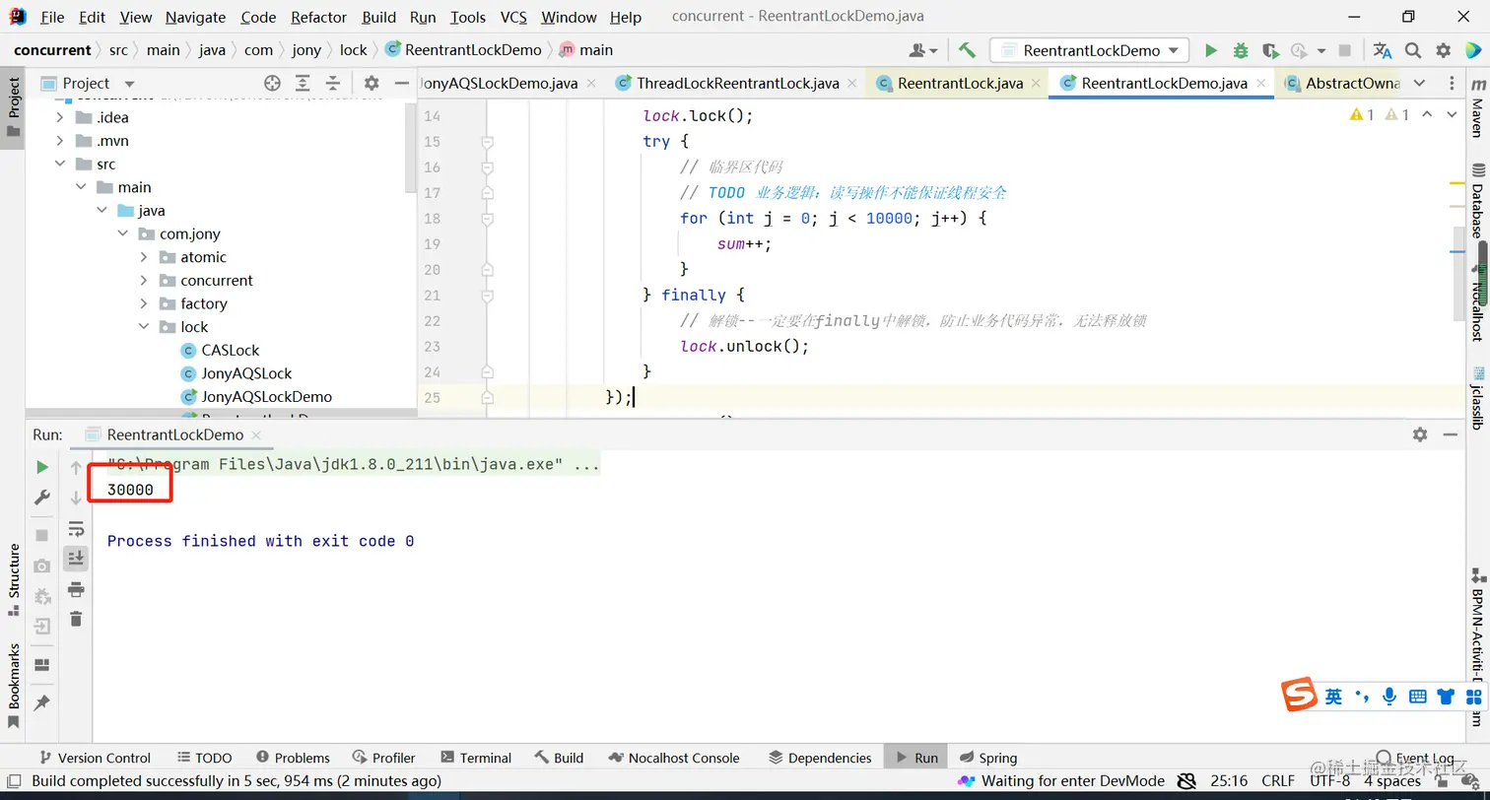The width and height of the screenshot is (1490, 800).
Task: Close the ReentrantLockDemo run tab
Action: [256, 434]
